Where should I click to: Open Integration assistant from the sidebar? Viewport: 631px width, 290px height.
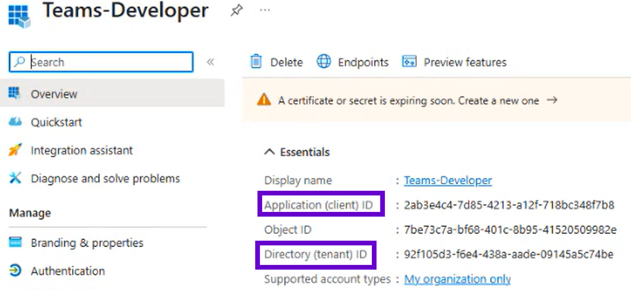coord(82,151)
